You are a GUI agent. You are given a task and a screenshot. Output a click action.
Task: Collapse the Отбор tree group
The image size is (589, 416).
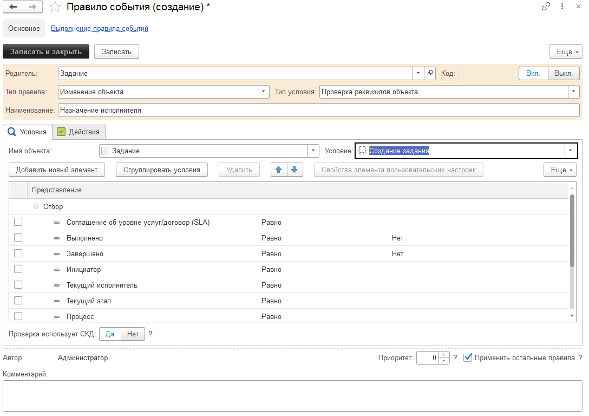(x=36, y=206)
